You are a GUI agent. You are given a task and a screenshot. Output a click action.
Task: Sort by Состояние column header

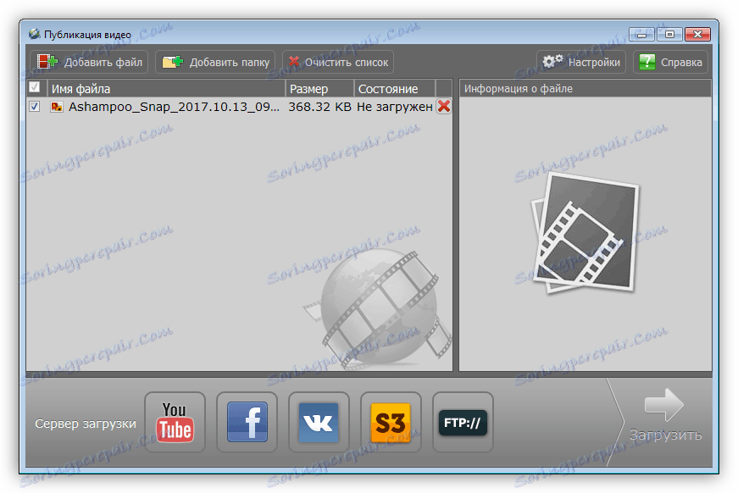point(395,88)
